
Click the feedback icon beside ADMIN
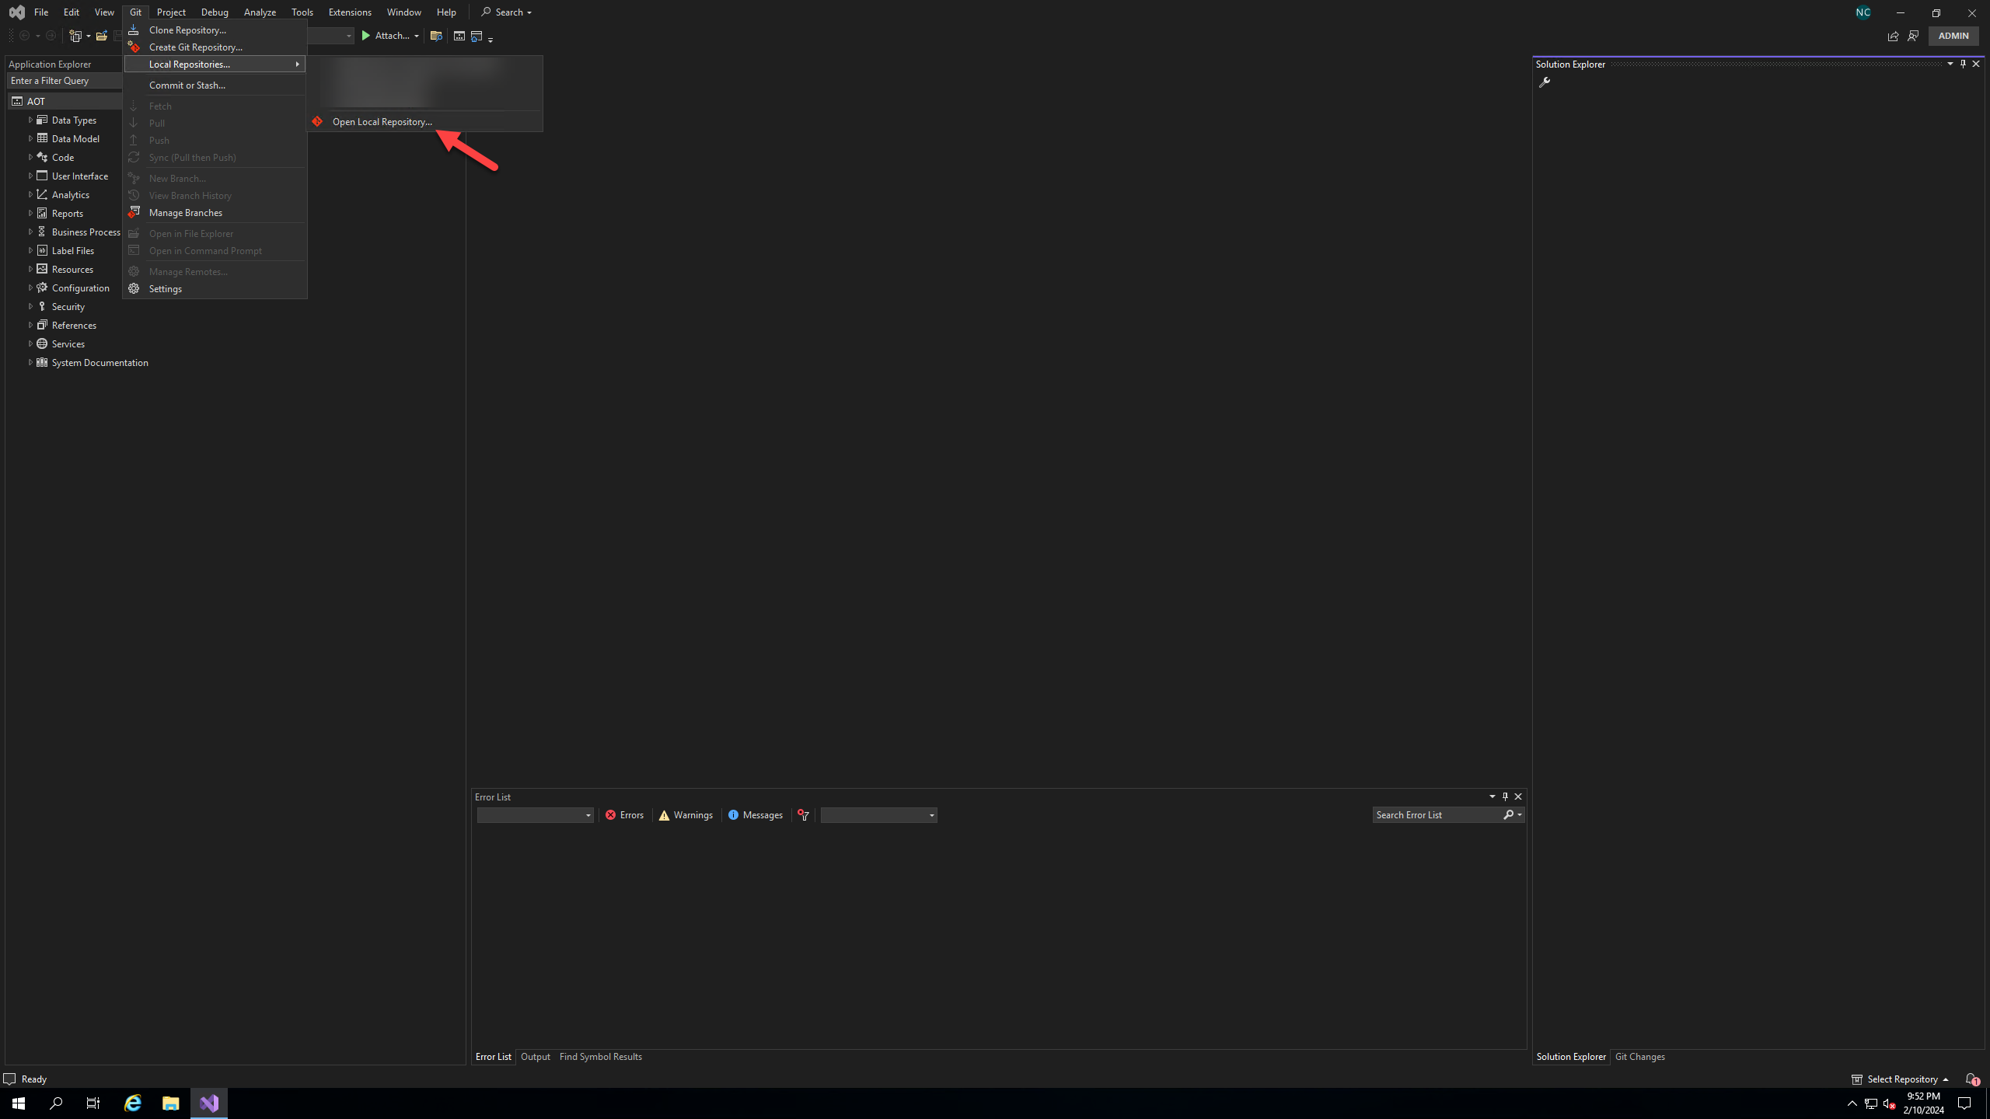pos(1913,36)
